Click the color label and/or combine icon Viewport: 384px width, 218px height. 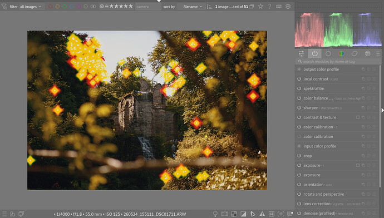click(93, 7)
